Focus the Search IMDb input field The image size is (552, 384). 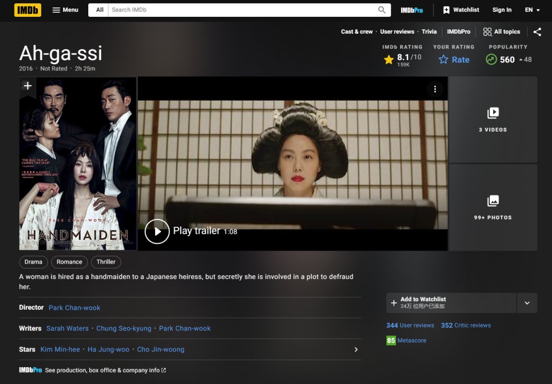point(242,10)
